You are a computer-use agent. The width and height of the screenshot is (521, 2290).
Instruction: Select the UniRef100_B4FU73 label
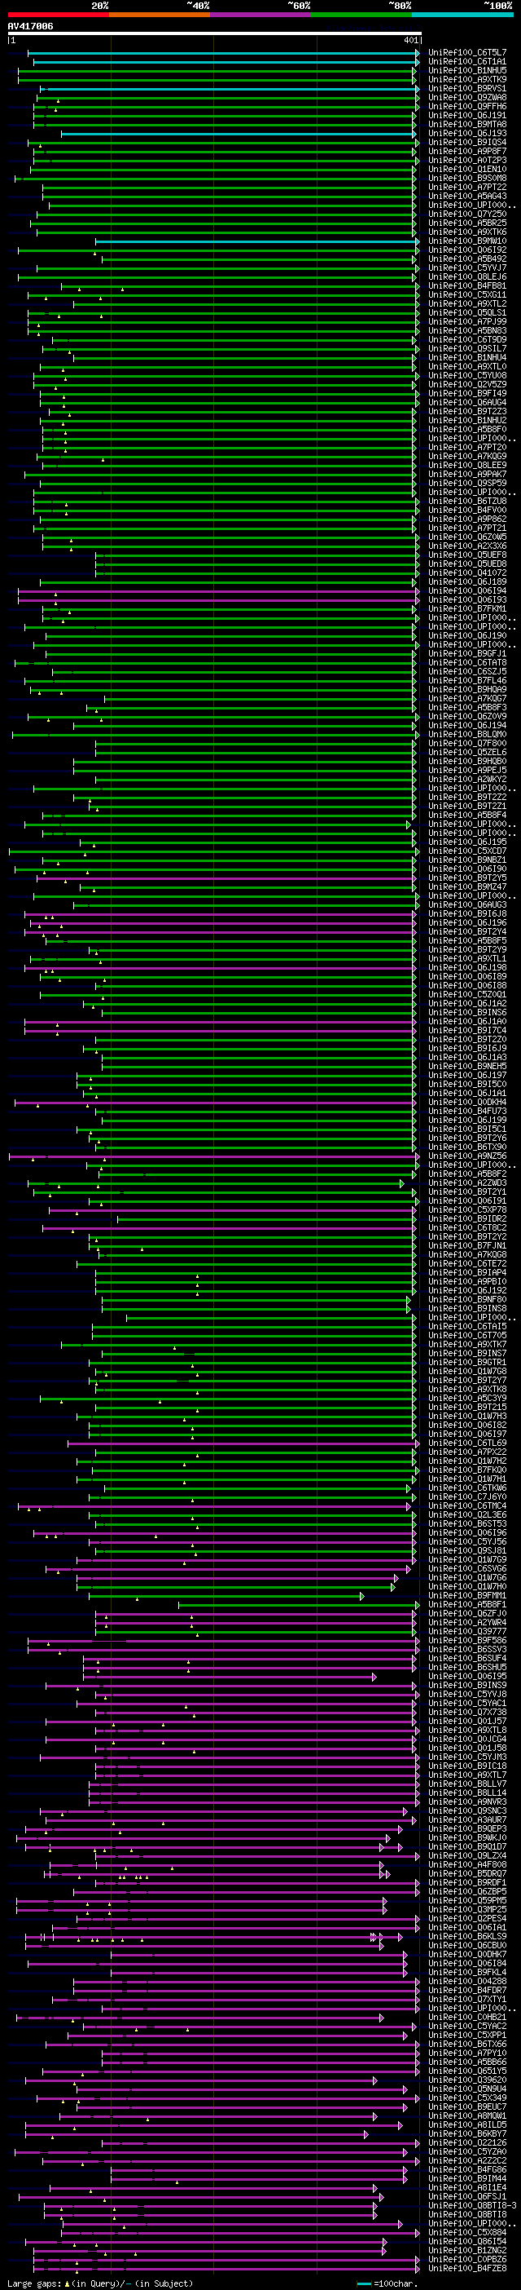[x=468, y=1112]
